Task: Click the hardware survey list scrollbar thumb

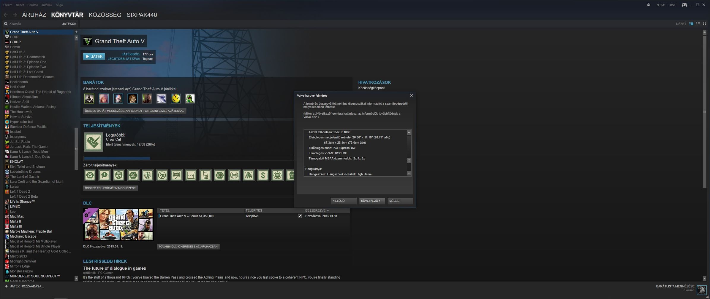Action: (409, 161)
